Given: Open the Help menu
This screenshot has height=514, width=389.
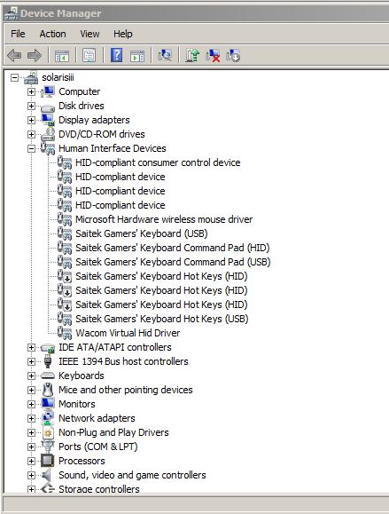Looking at the screenshot, I should [x=123, y=34].
